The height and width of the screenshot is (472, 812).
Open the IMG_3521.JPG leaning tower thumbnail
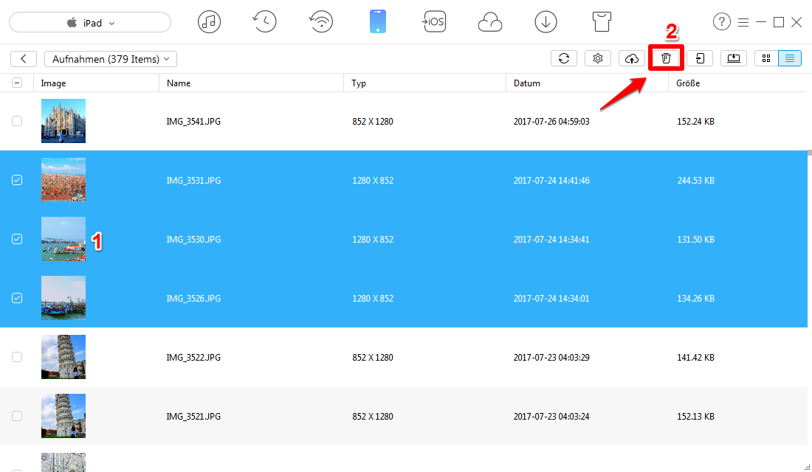point(63,416)
